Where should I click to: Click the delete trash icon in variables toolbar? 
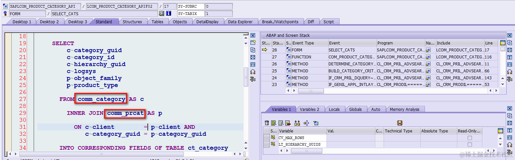point(267,123)
